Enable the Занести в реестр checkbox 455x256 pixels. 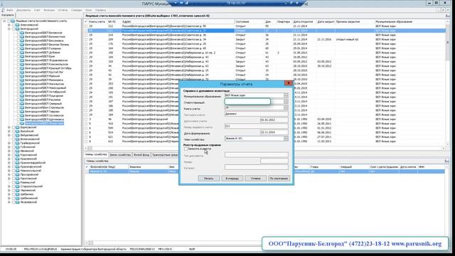coord(186,149)
